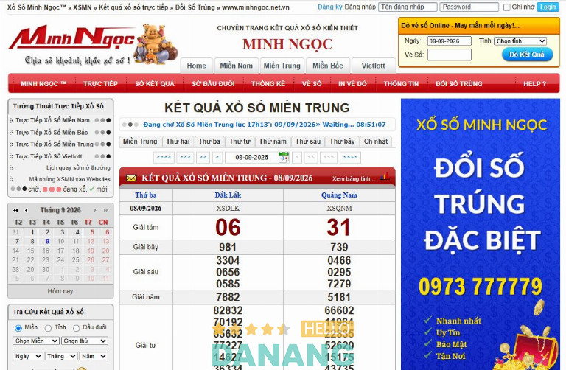Open SỔ KẾT QUẢ menu
This screenshot has height=370, width=566.
click(155, 84)
